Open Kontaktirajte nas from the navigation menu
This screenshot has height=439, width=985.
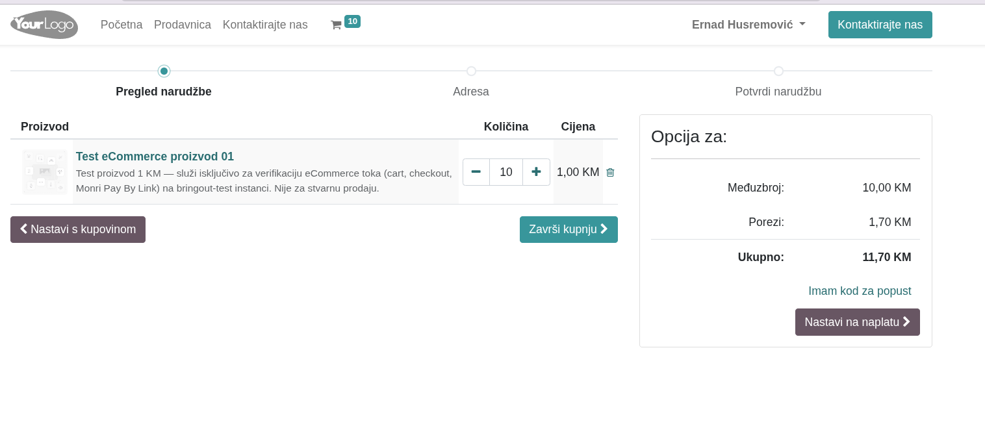click(x=265, y=25)
